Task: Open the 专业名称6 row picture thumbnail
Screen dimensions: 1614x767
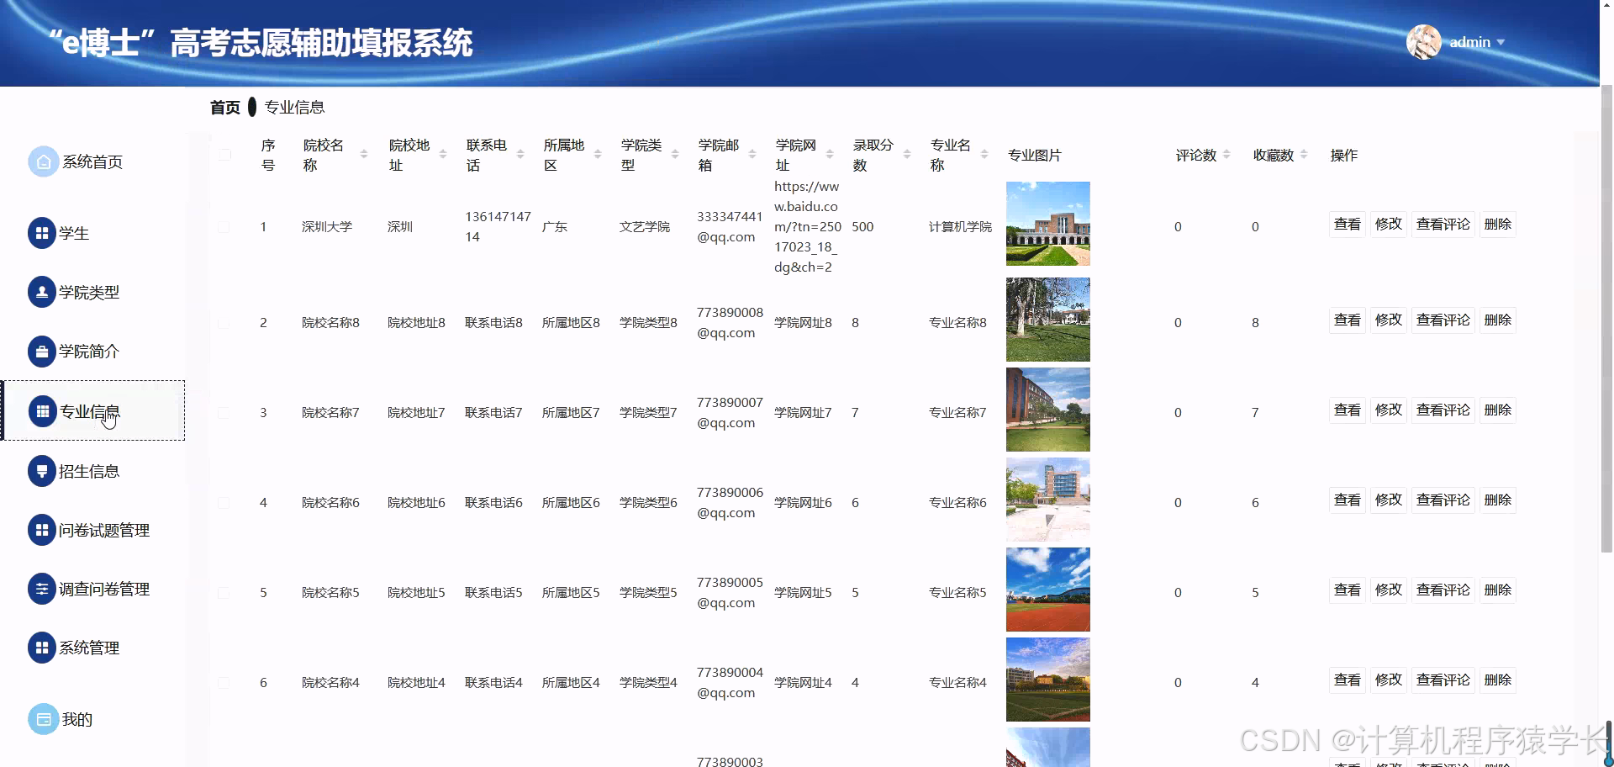Action: click(x=1048, y=500)
